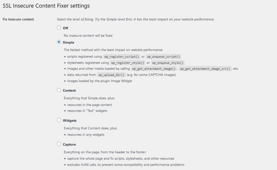Click the wp_get_attachment_image() code snippet
The height and width of the screenshot is (170, 277).
point(154,69)
